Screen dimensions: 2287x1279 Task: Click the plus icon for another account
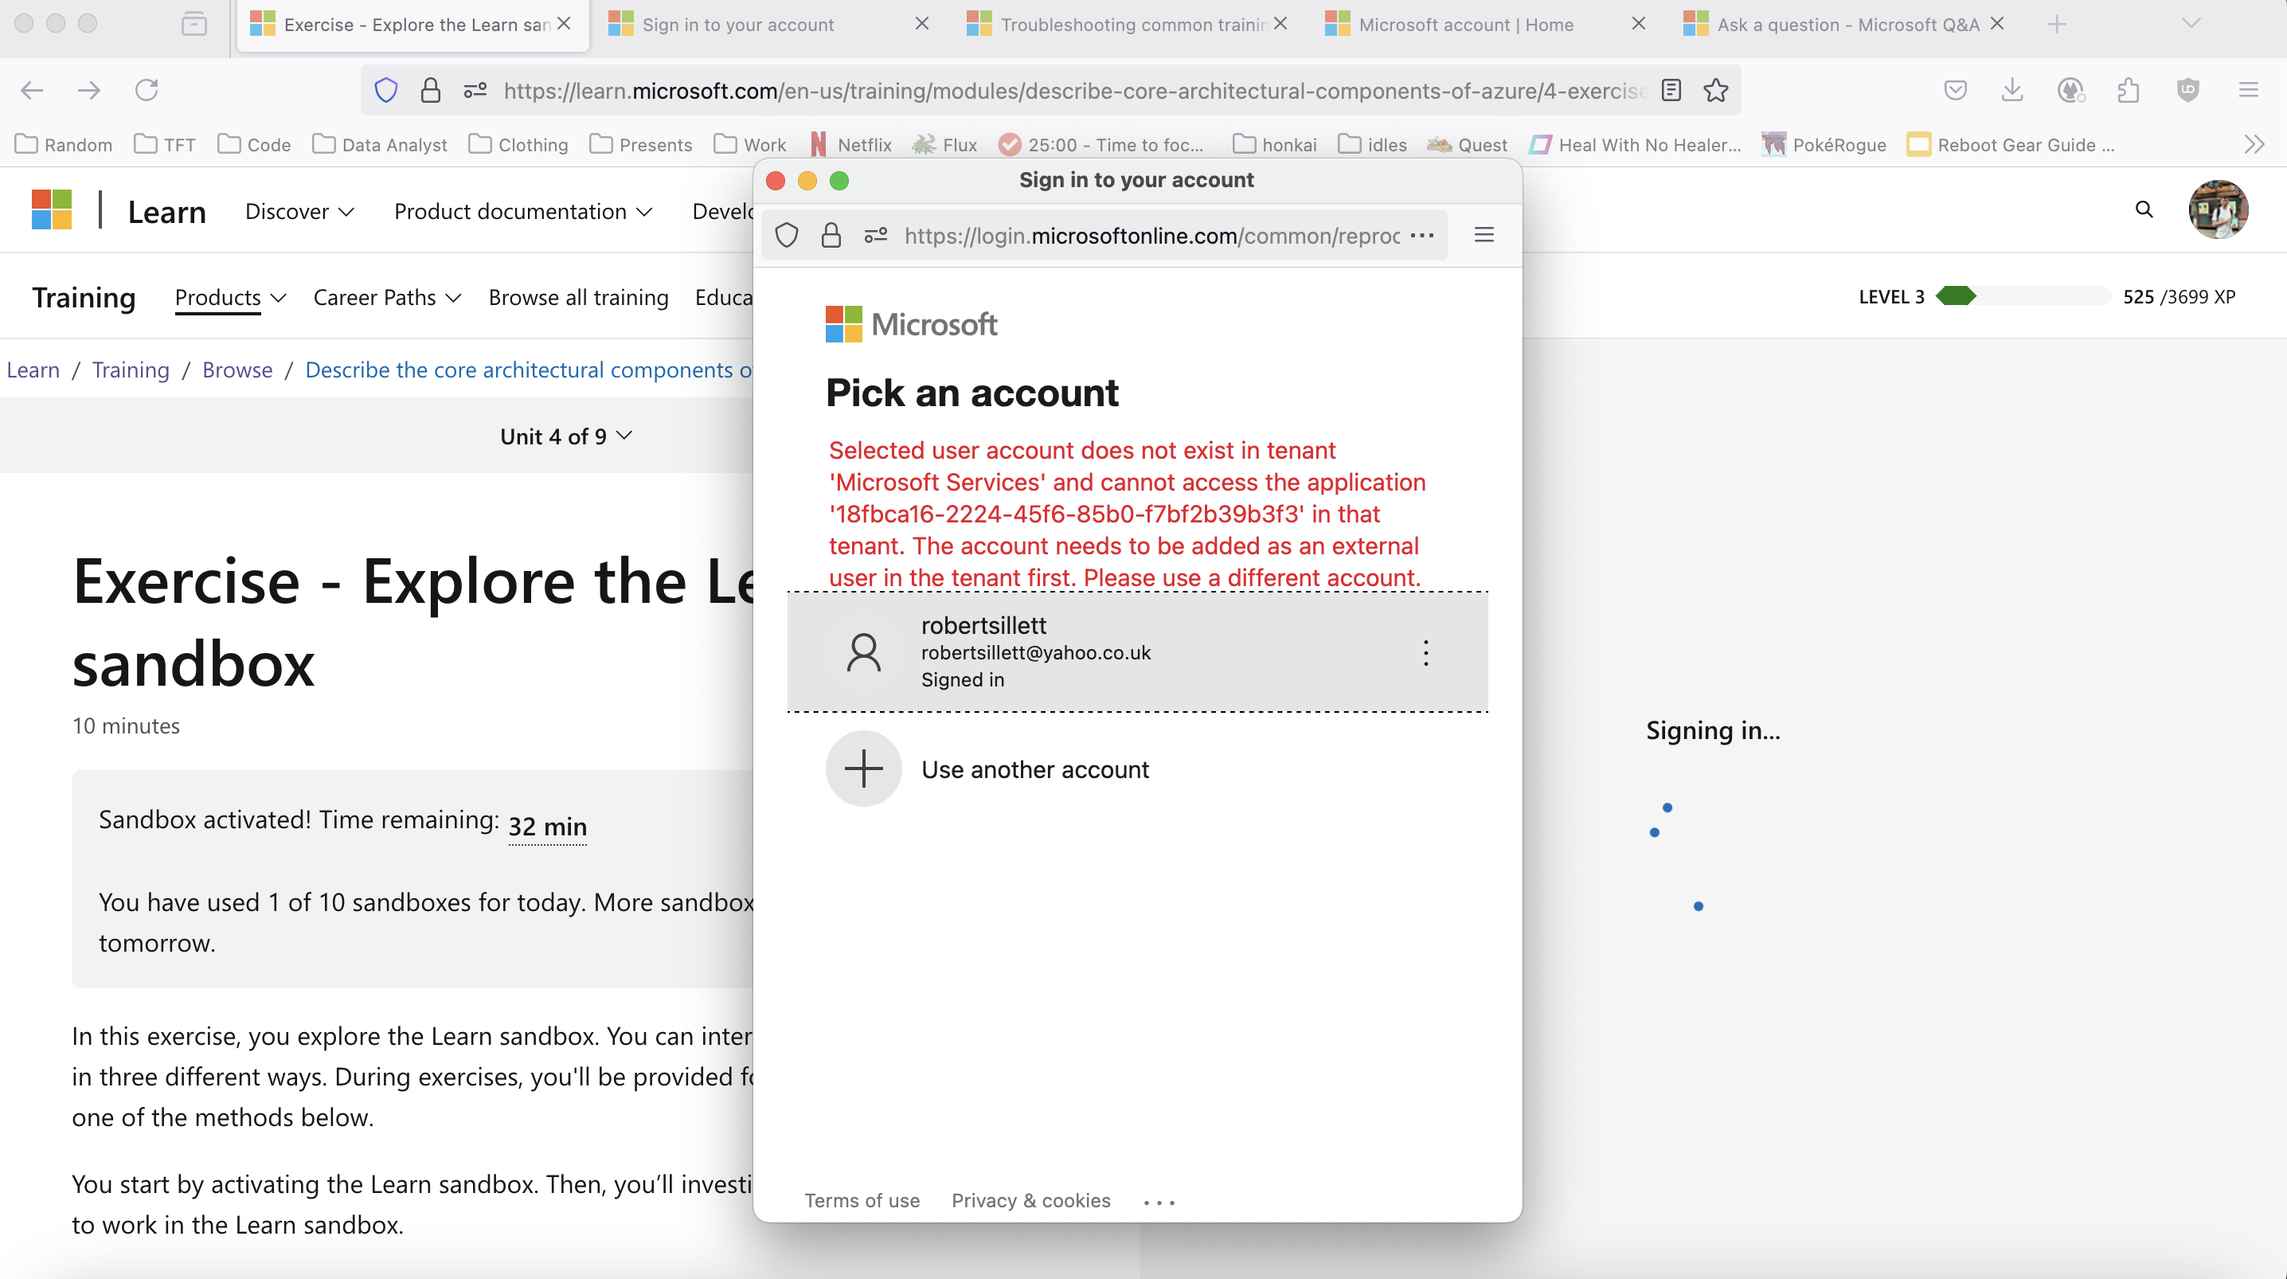click(864, 769)
